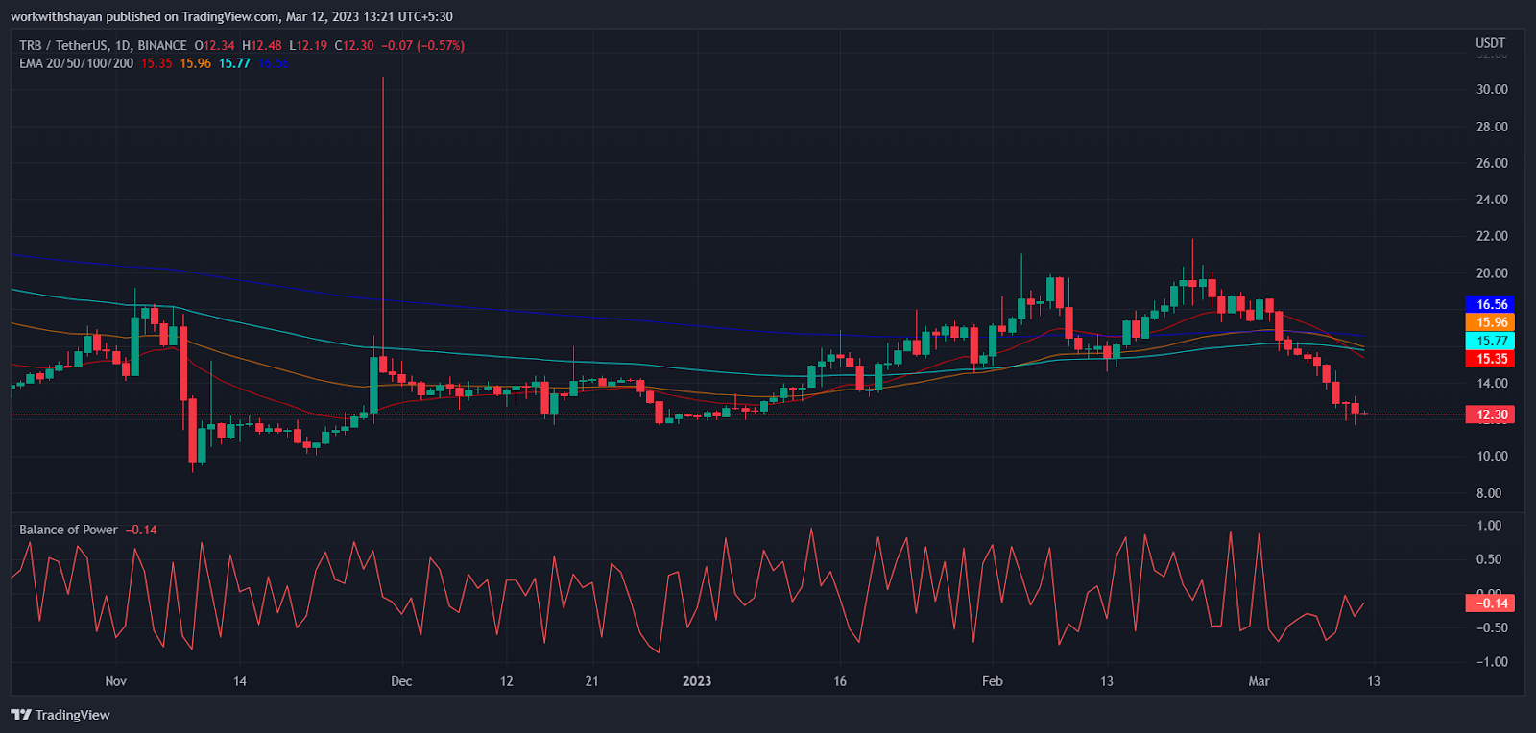Click the Feb label on time axis
The image size is (1536, 733).
[x=992, y=681]
